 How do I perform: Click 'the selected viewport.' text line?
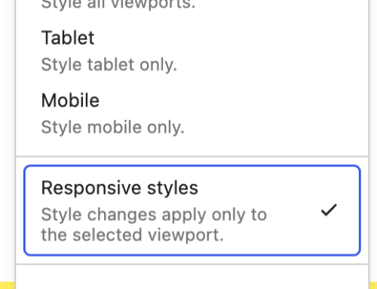[x=133, y=235]
